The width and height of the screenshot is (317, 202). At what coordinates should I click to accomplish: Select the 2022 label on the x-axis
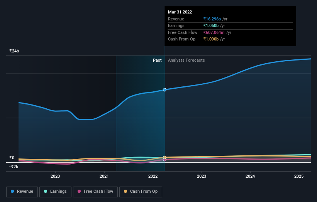(x=153, y=177)
